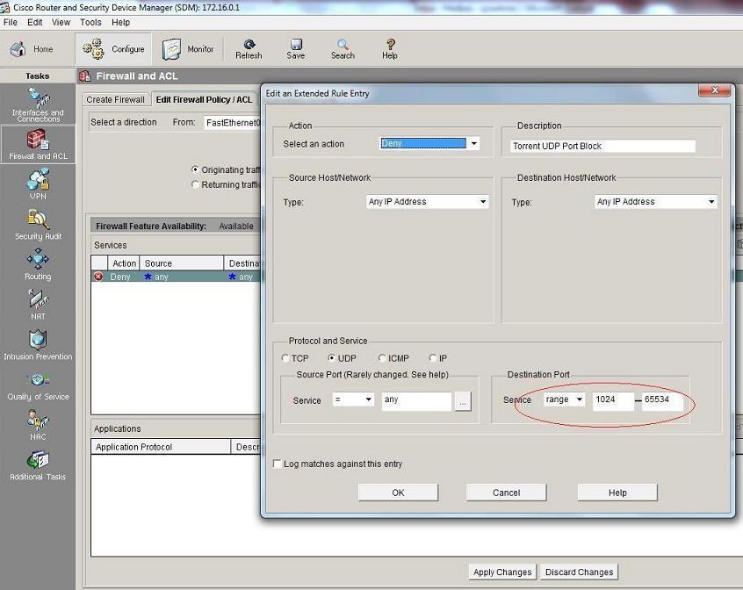Open the Tools menu
The height and width of the screenshot is (590, 743).
(90, 22)
